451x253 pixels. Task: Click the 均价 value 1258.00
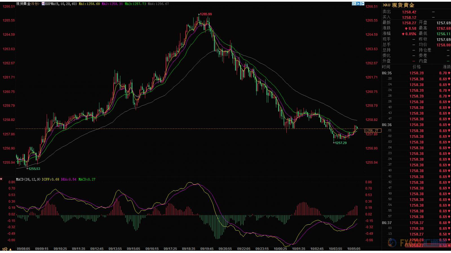point(443,45)
